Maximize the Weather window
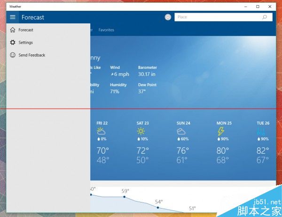The width and height of the screenshot is (282, 217). 258,7
